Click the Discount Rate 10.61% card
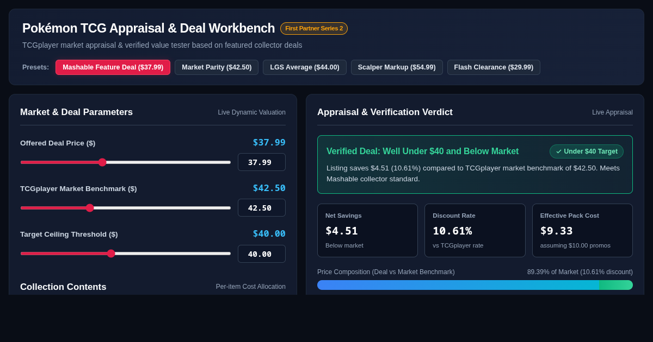 tap(475, 230)
